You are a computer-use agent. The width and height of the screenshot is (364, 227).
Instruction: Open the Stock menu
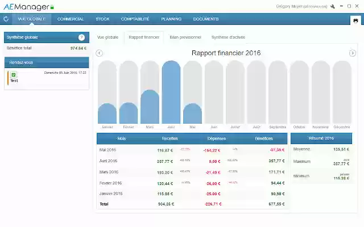coord(103,19)
